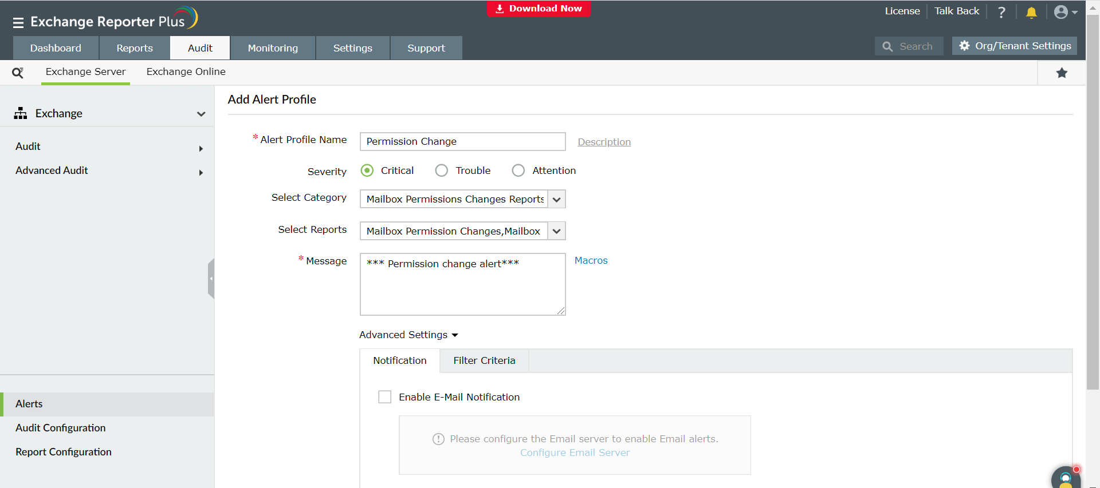1100x488 pixels.
Task: Click the Talk Back link
Action: point(957,11)
